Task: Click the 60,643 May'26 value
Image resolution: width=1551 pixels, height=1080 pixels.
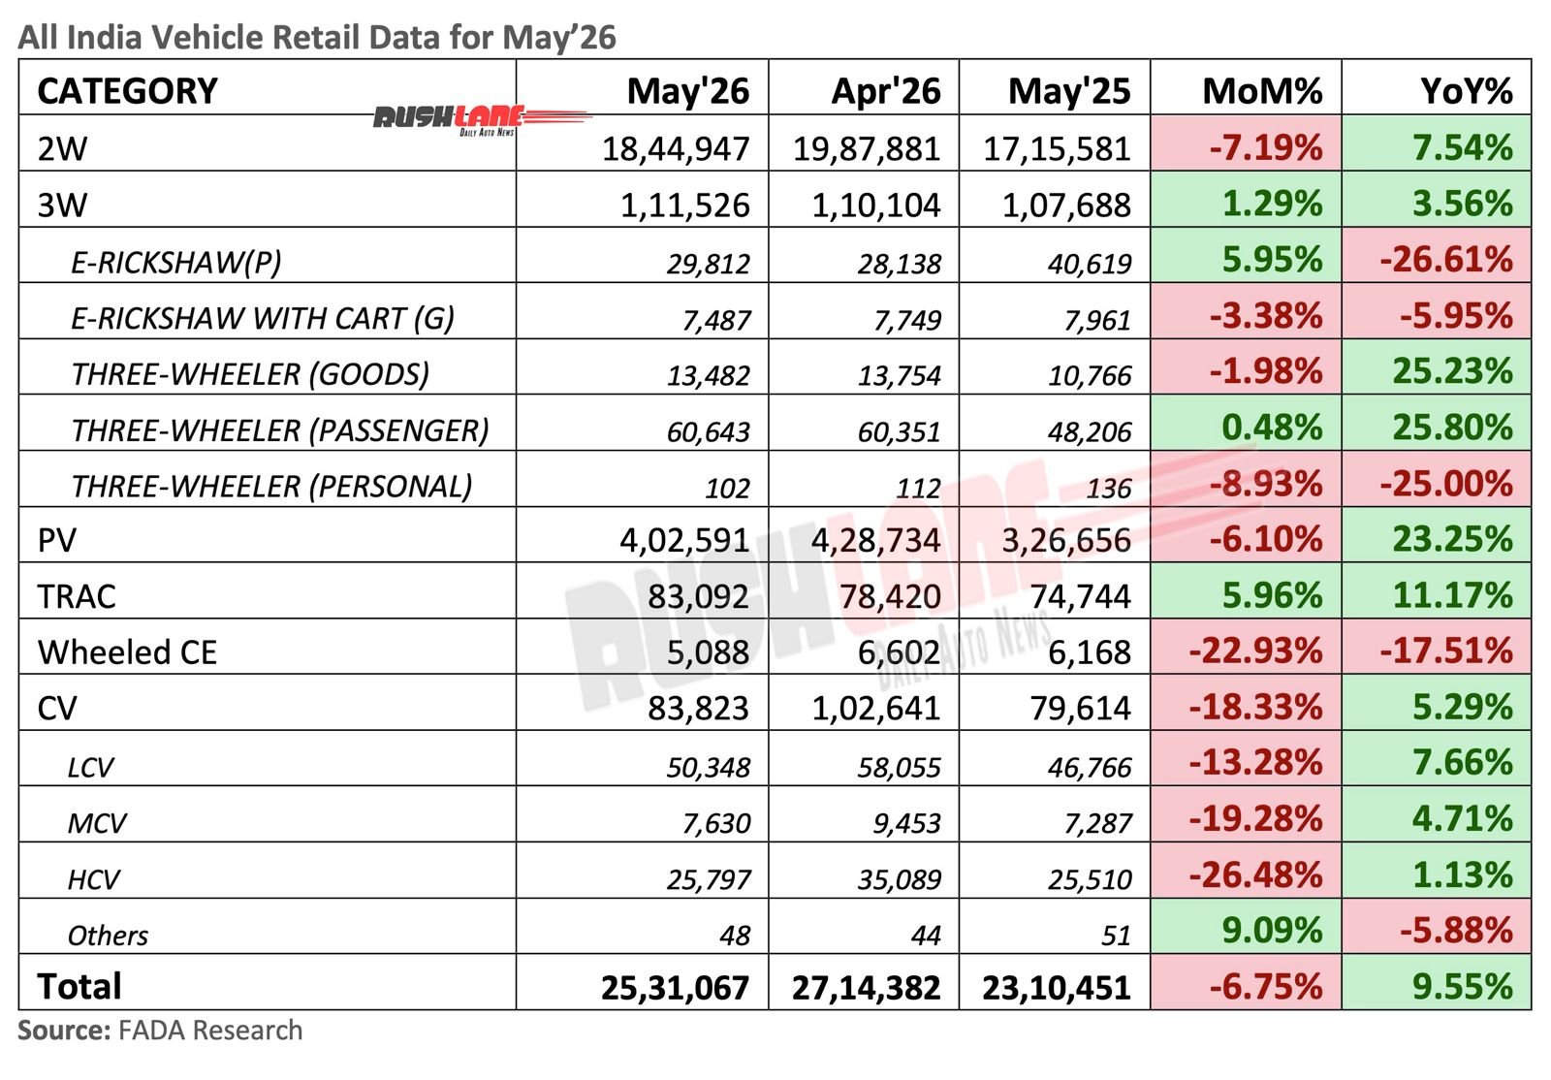Action: (709, 430)
